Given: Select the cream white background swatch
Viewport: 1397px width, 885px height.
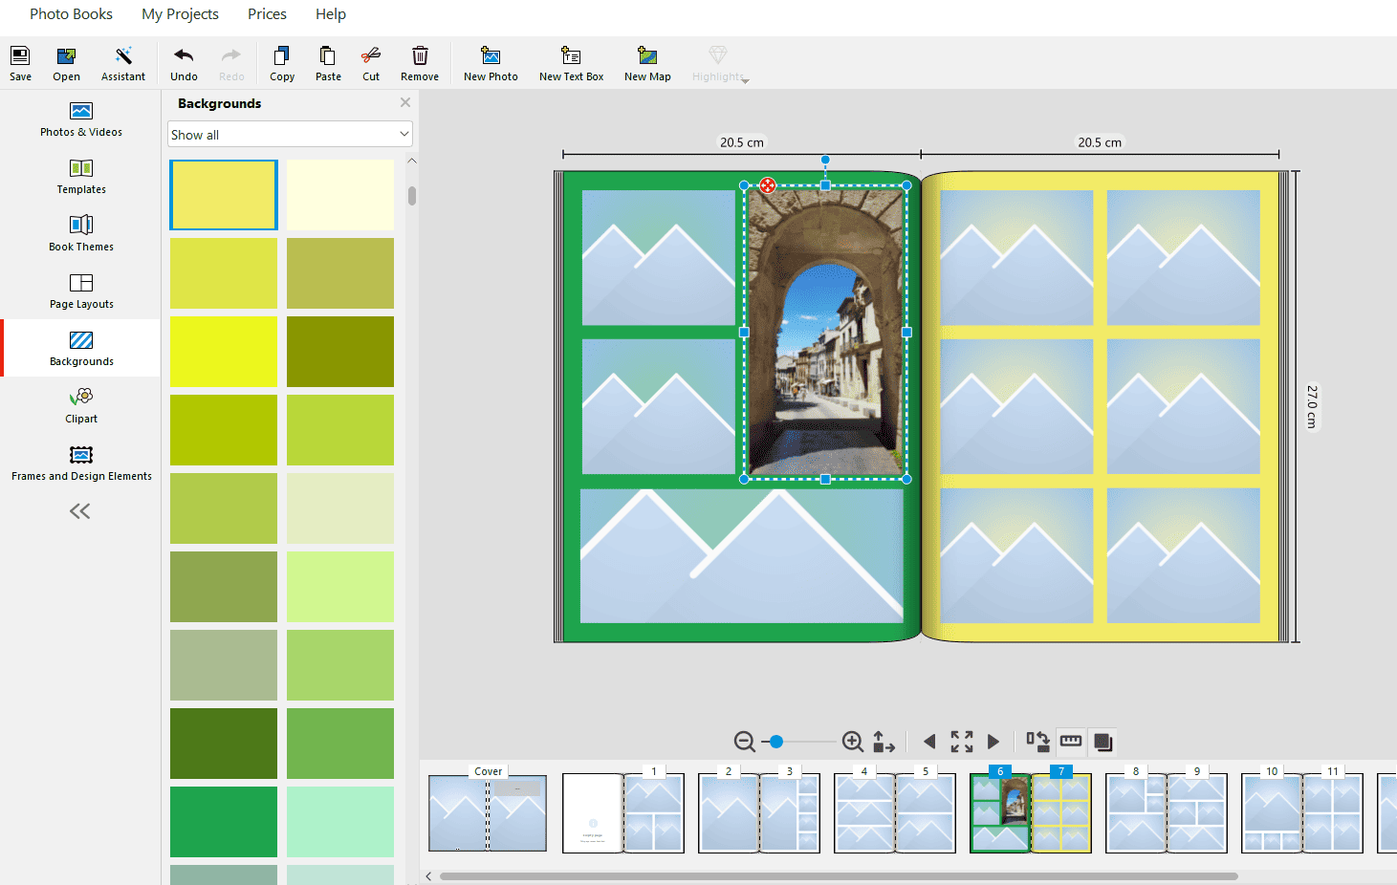Looking at the screenshot, I should 340,195.
